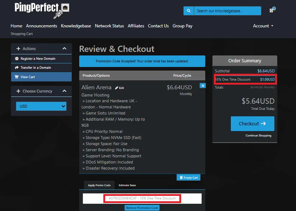Click the plus icon next to Choose Currency

pos(18,91)
